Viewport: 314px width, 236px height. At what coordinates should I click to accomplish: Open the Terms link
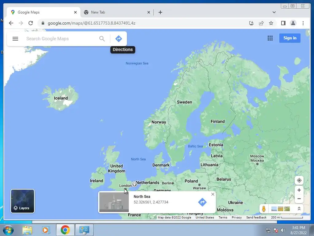(223, 217)
